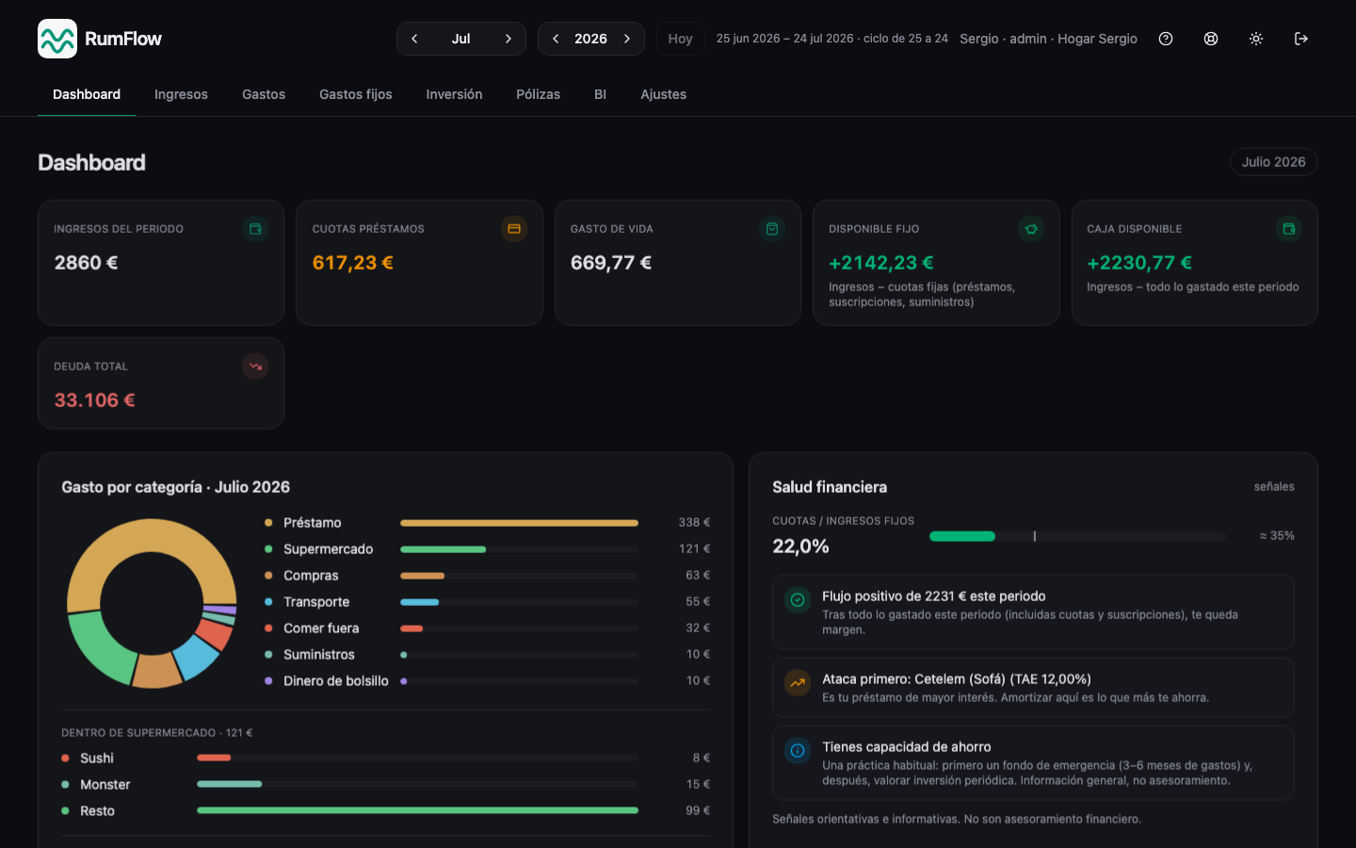Select the Compras category row
The width and height of the screenshot is (1356, 848).
pyautogui.click(x=488, y=576)
